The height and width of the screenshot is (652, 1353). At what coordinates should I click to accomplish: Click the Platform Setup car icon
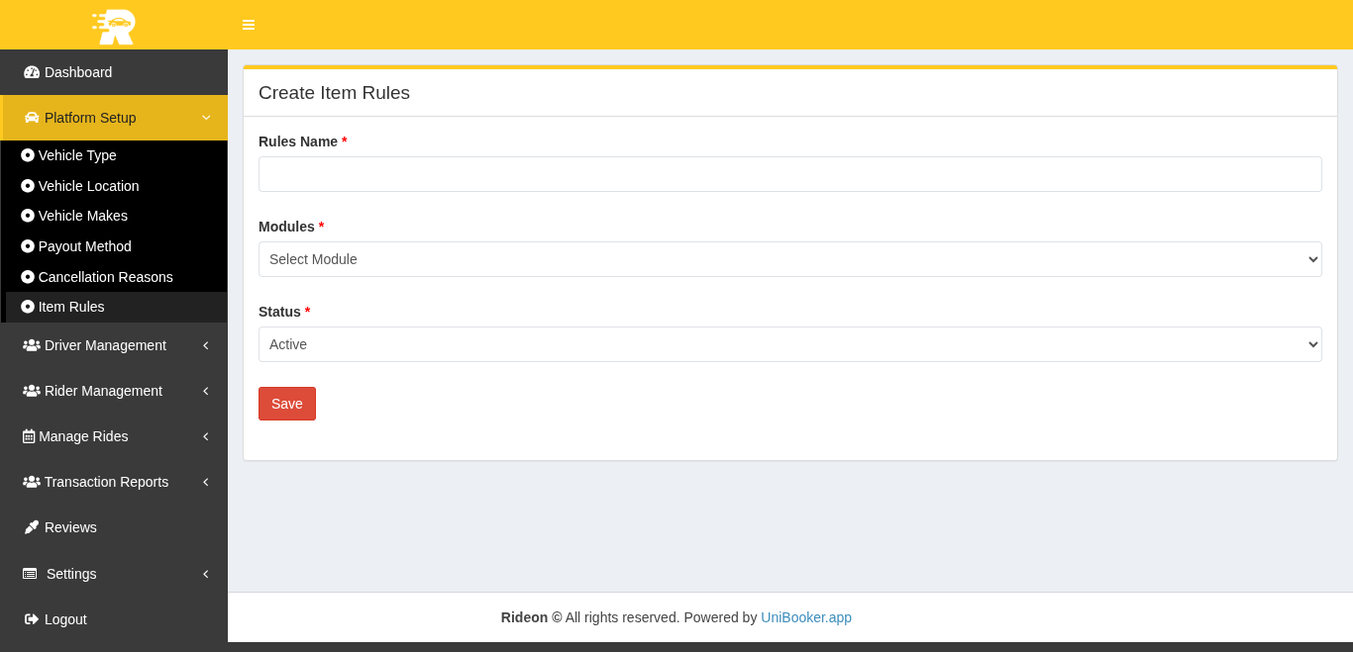point(32,118)
